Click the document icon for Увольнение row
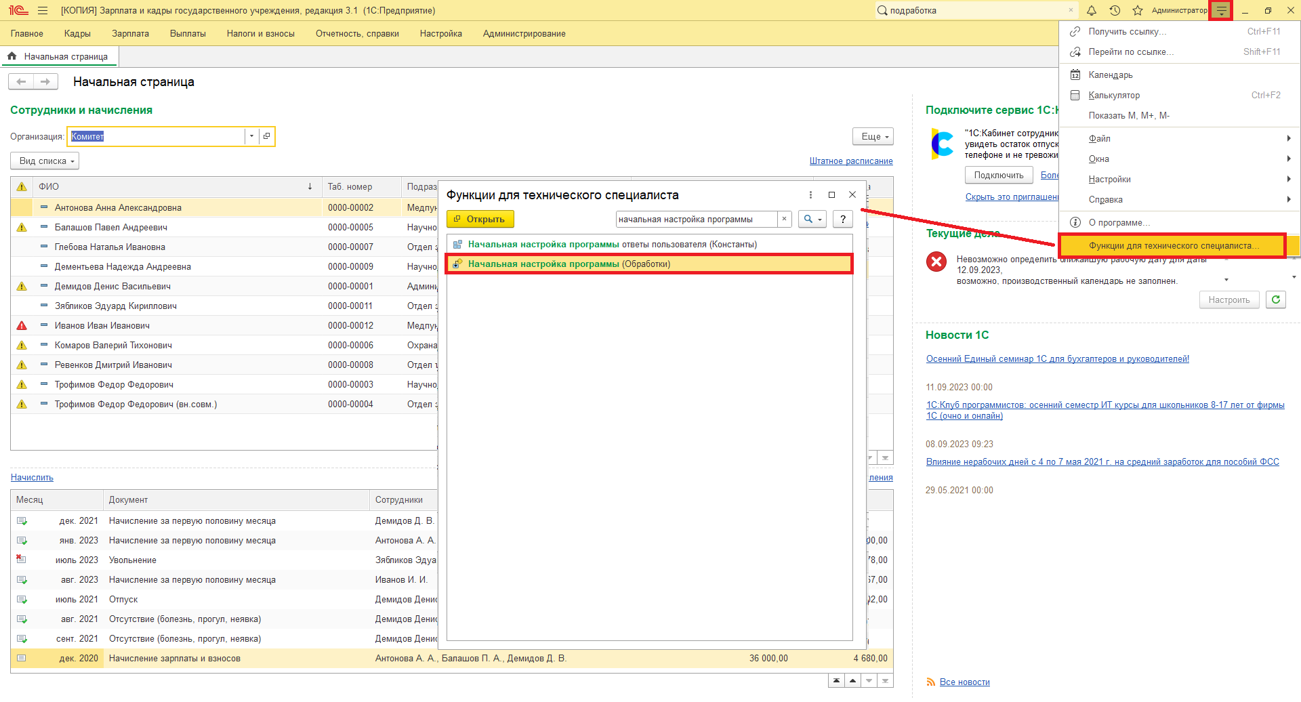Viewport: 1301px width, 702px height. click(x=22, y=560)
